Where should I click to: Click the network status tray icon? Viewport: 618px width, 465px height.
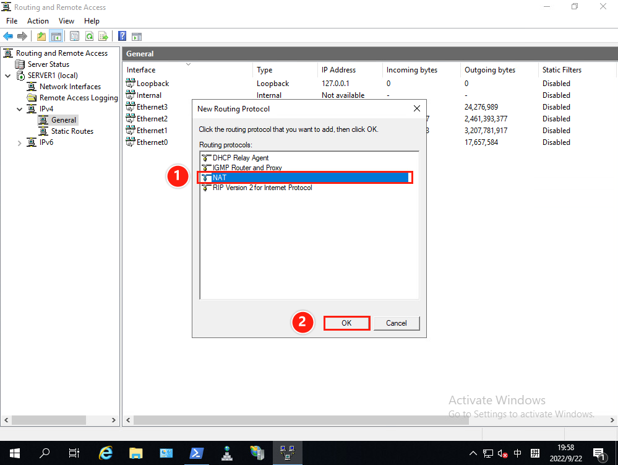488,454
